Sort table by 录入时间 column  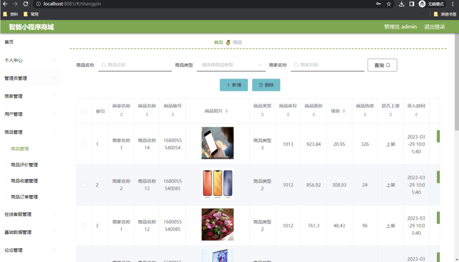(x=416, y=115)
